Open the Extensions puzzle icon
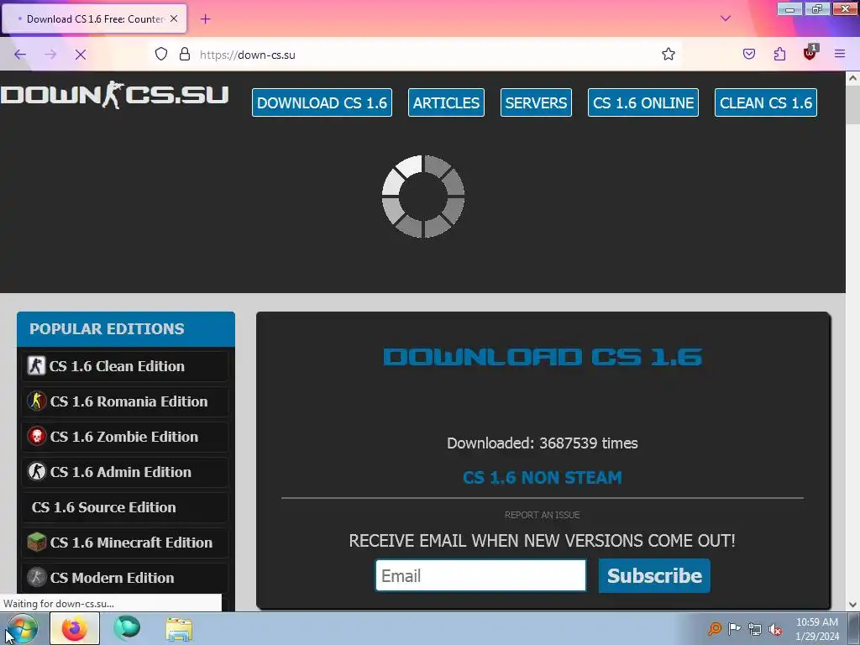Viewport: 860px width, 645px height. [x=779, y=55]
